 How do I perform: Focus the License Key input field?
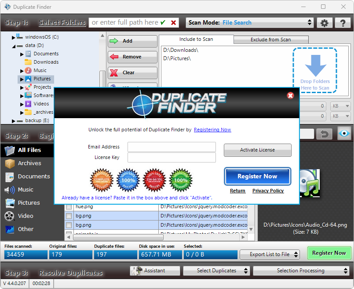(172, 158)
